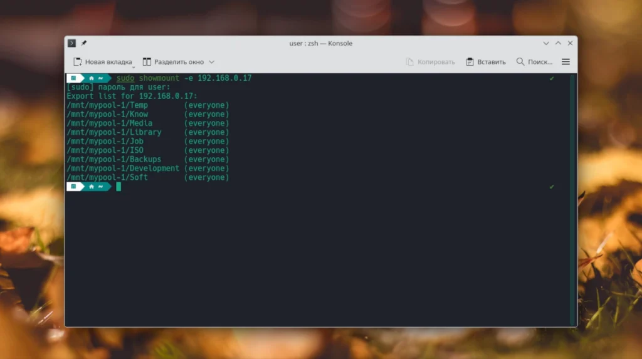Image resolution: width=642 pixels, height=359 pixels.
Task: Maximize the Konsole window
Action: pos(558,43)
